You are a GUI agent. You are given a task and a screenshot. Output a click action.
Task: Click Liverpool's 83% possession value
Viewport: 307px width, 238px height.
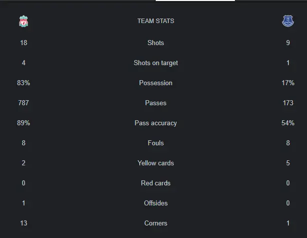[24, 83]
